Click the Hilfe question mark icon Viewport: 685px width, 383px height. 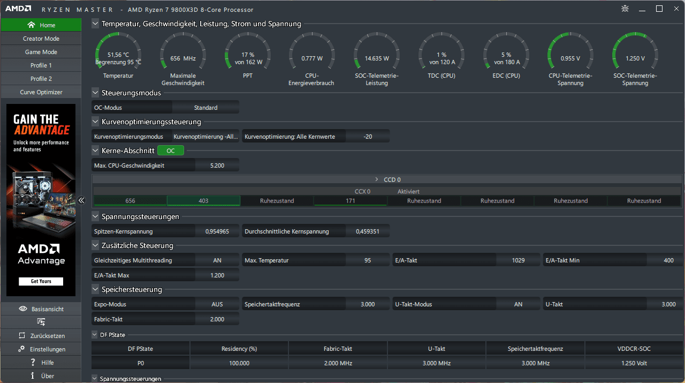tap(33, 363)
